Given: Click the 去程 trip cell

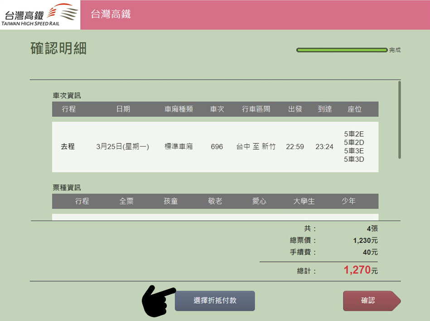Looking at the screenshot, I should (68, 146).
